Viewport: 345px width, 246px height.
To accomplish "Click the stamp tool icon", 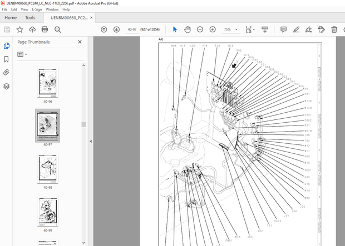I will tap(321, 29).
